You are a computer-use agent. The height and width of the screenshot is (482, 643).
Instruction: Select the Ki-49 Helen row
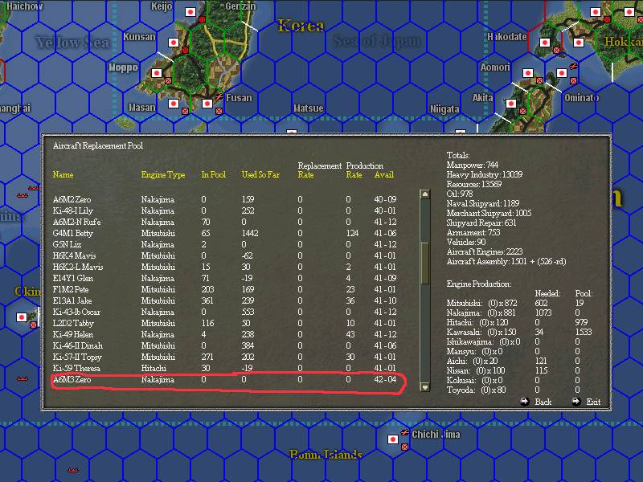click(x=225, y=334)
